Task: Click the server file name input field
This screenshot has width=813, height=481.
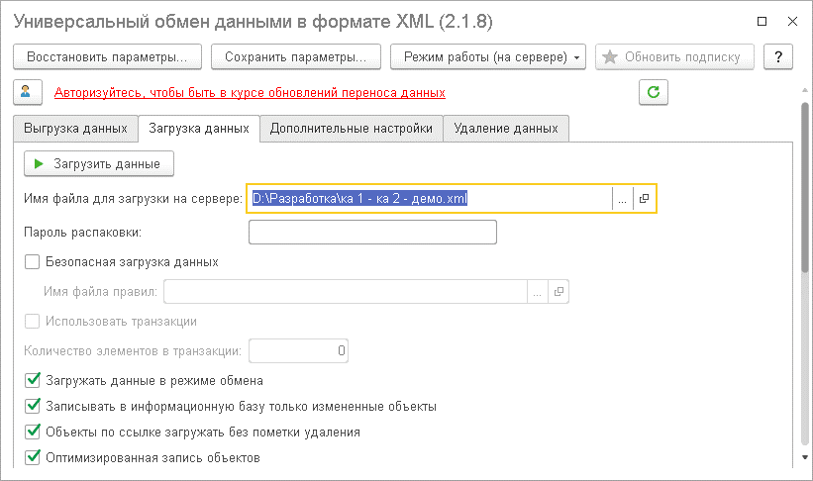Action: (x=430, y=199)
